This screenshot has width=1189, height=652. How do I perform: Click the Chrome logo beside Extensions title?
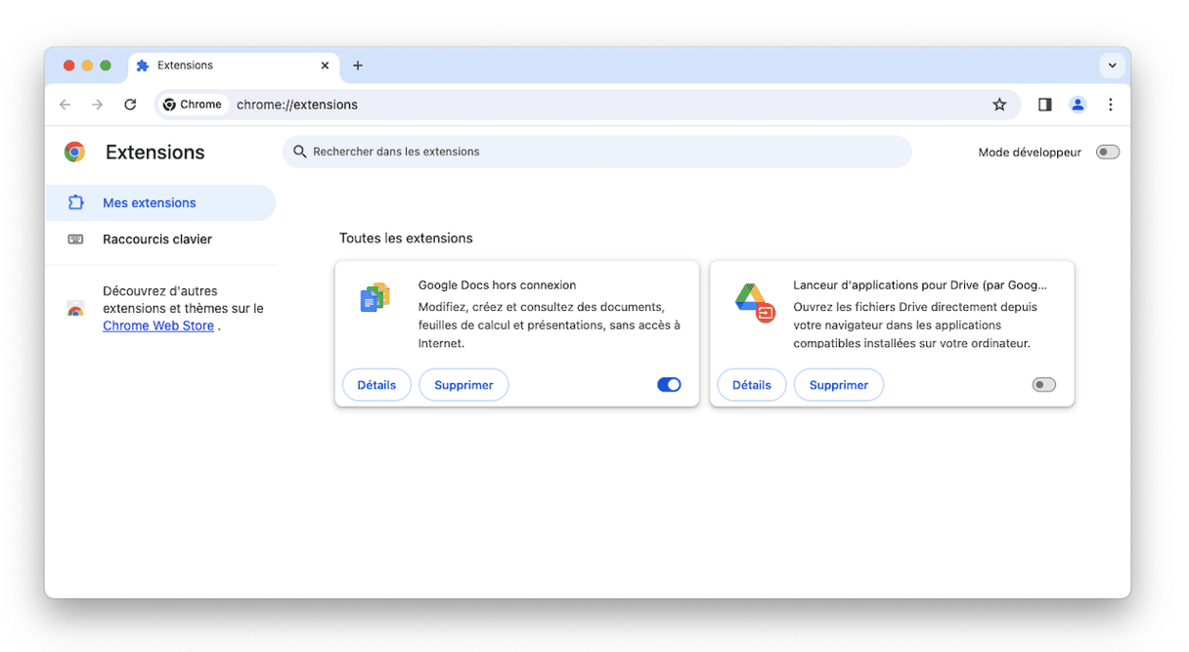74,152
